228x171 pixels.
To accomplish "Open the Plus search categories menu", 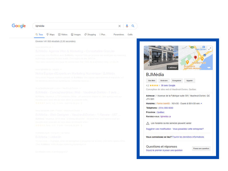I will (x=102, y=34).
